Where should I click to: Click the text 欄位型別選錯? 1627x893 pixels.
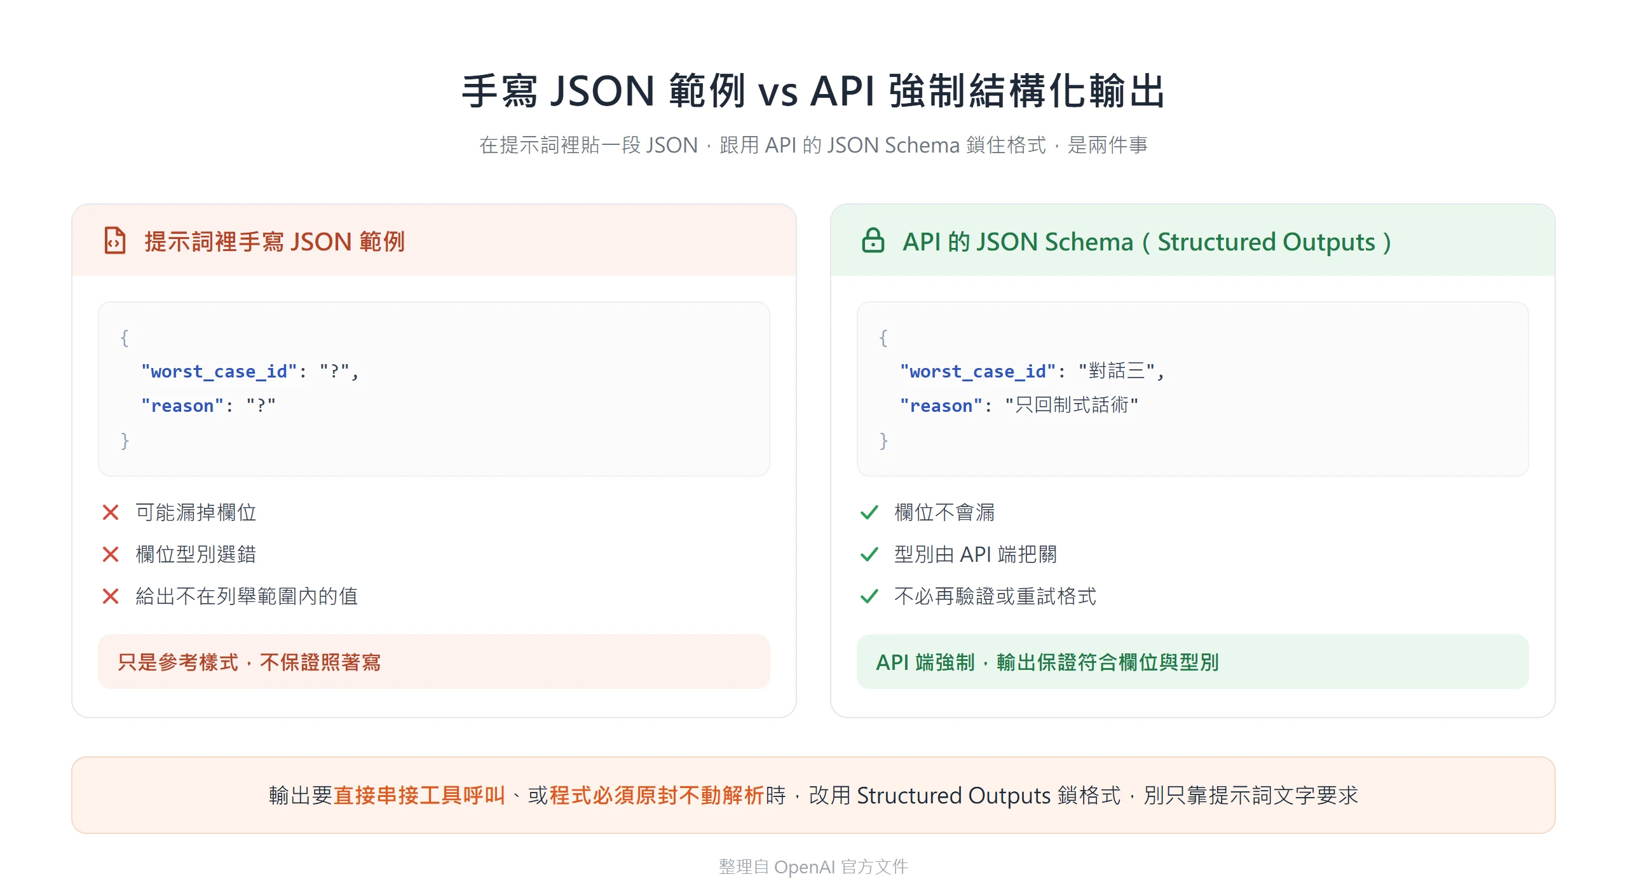196,554
